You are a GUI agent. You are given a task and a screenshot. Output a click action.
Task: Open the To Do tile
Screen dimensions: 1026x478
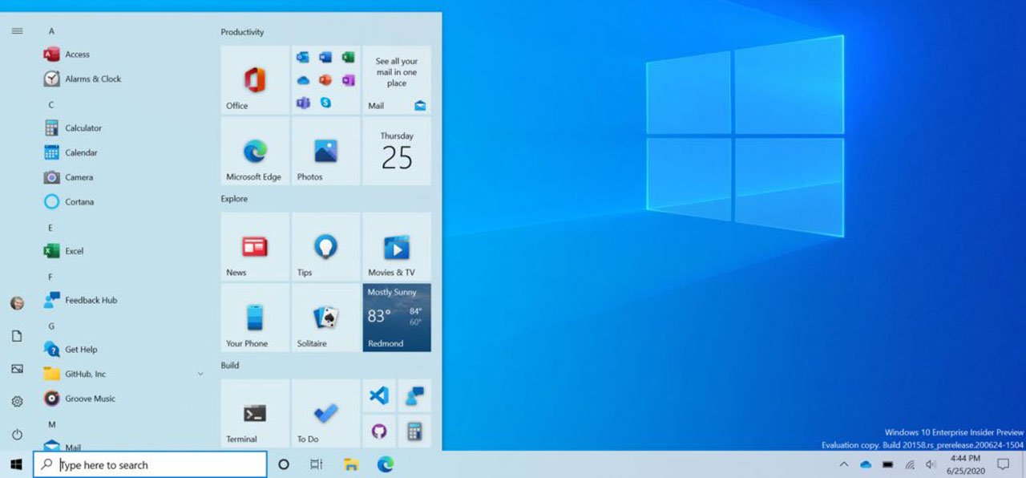point(325,414)
